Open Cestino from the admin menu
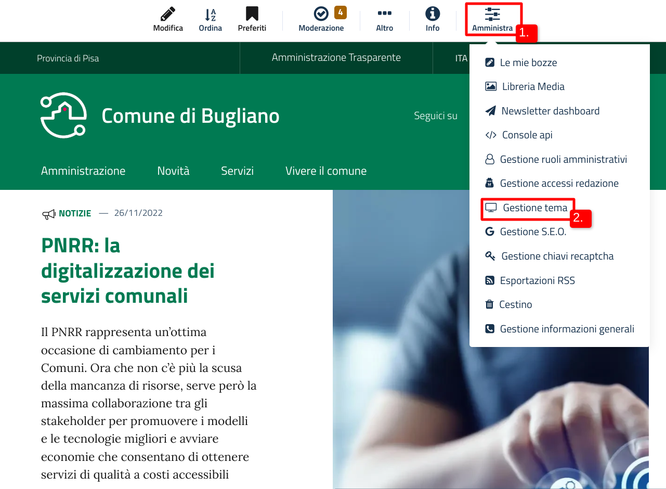The image size is (666, 489). click(515, 304)
